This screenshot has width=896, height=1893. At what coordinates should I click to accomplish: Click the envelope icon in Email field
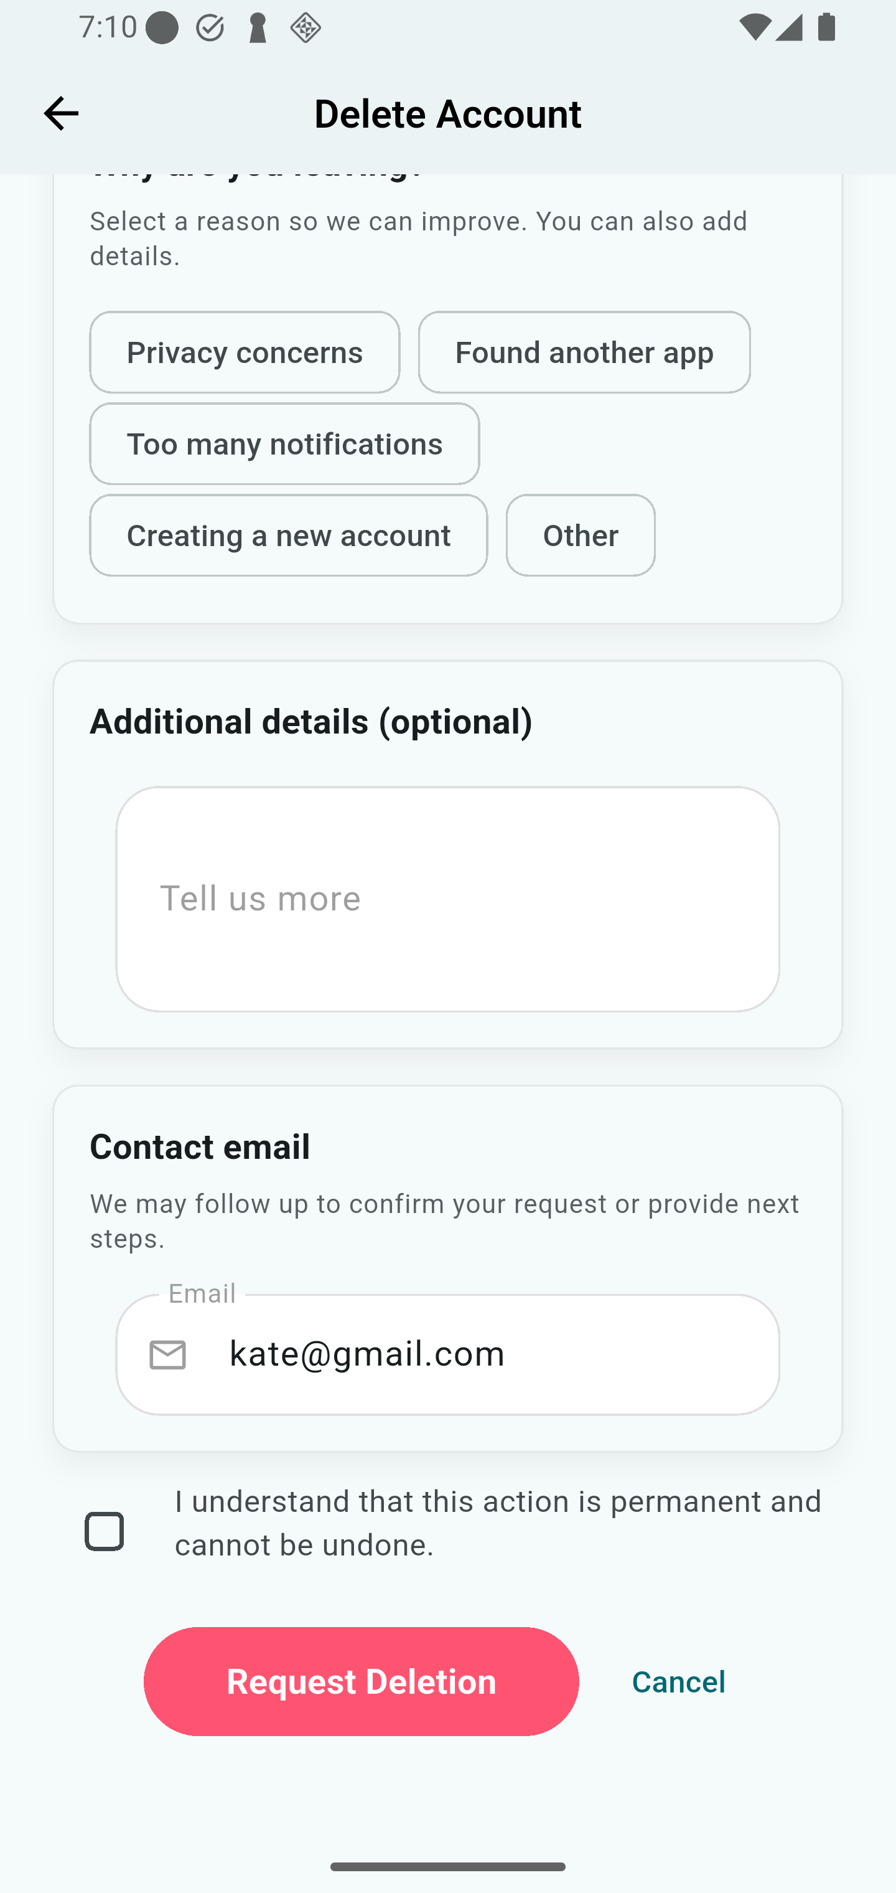click(167, 1354)
